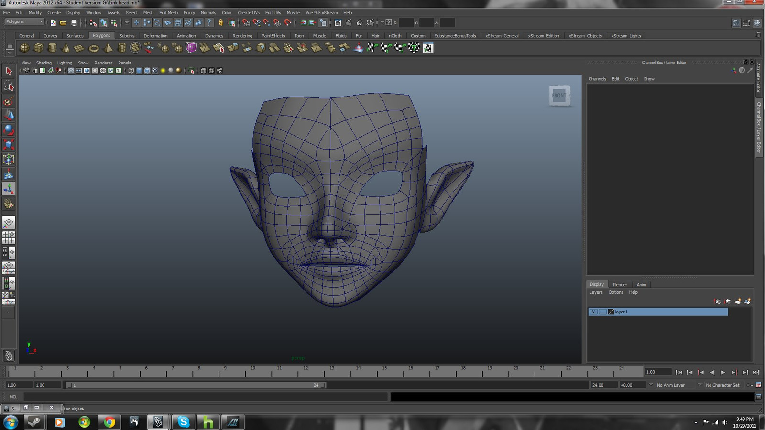765x430 pixels.
Task: Click the range slider bar handle
Action: pyautogui.click(x=196, y=385)
